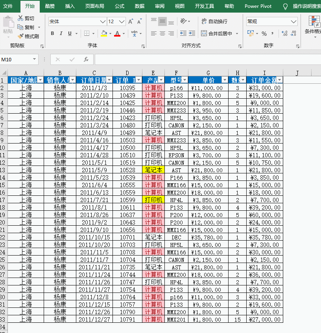Click the wrap text (自动换行) button

[x=214, y=22]
